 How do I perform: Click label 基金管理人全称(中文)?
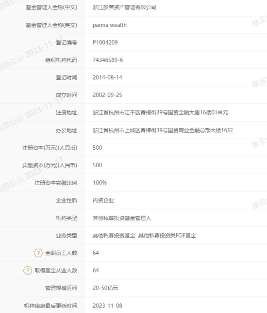tap(51, 8)
